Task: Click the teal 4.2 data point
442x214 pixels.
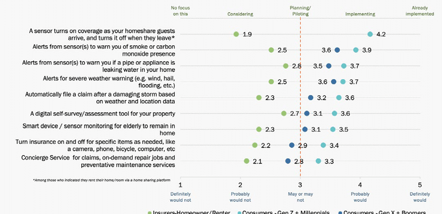Action: [370, 34]
